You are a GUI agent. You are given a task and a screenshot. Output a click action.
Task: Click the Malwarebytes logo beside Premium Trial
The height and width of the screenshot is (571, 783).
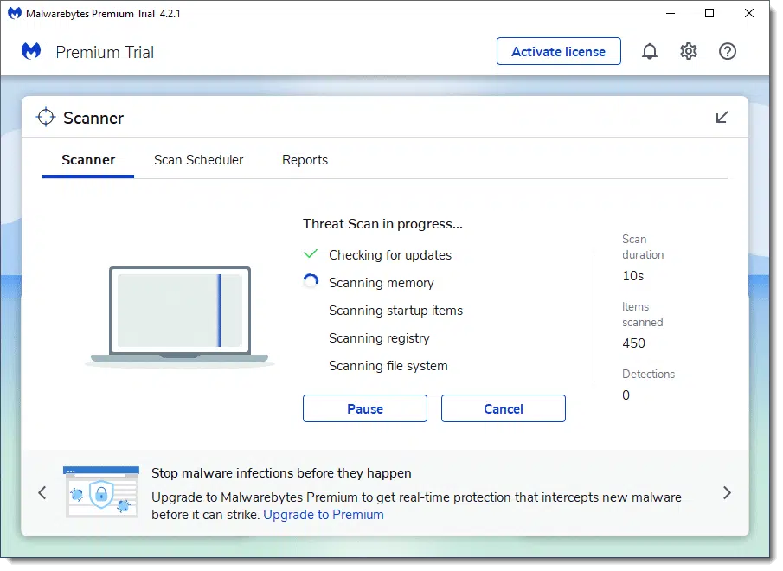tap(31, 51)
